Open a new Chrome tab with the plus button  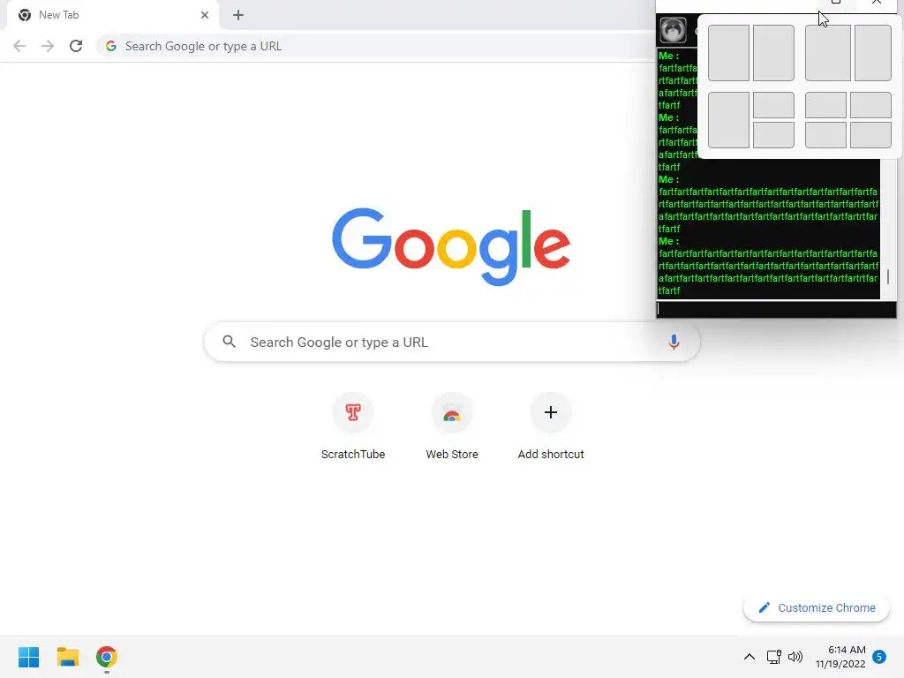pyautogui.click(x=238, y=15)
